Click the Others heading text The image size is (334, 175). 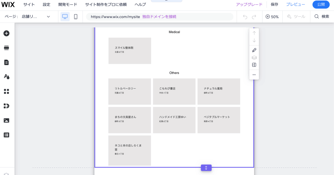[x=174, y=73]
